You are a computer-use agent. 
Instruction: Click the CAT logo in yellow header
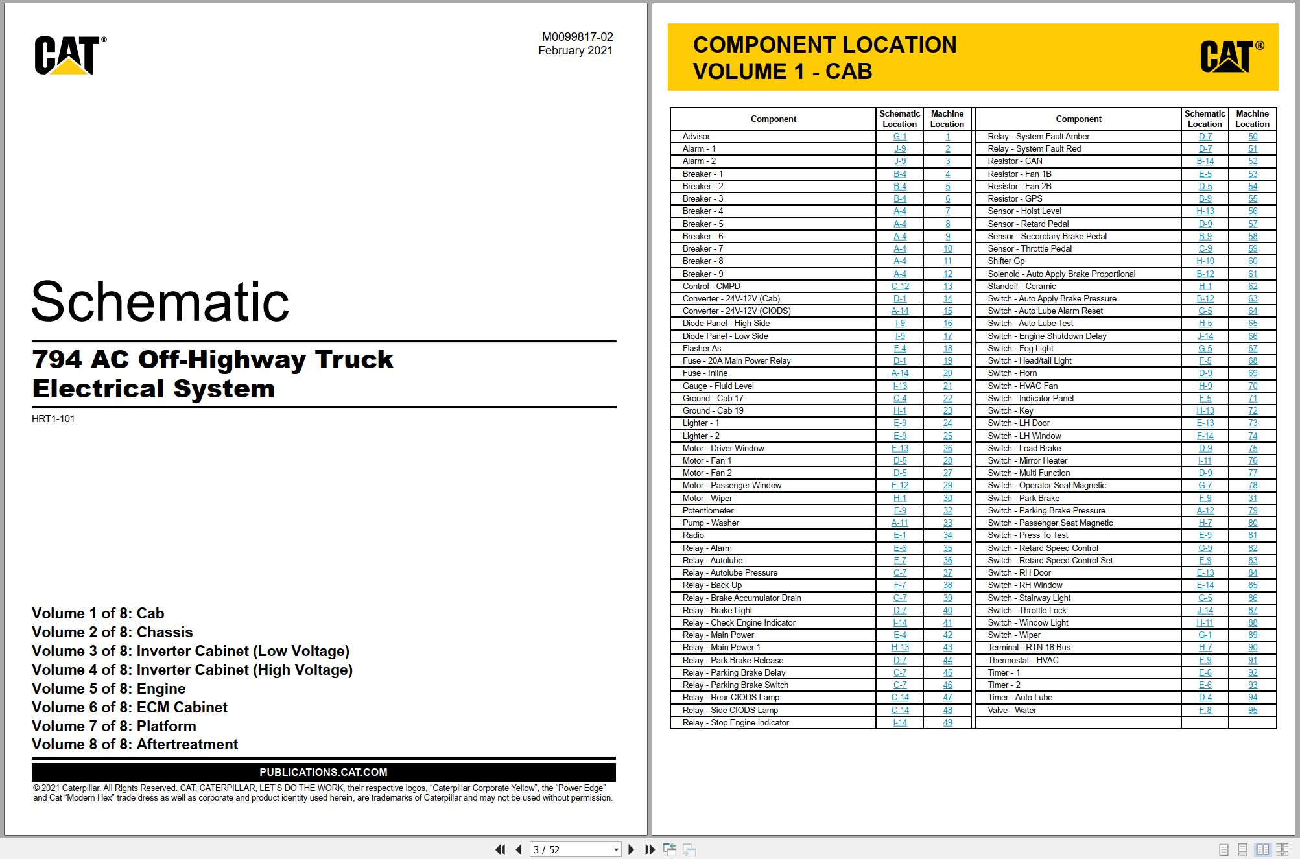(x=1231, y=56)
